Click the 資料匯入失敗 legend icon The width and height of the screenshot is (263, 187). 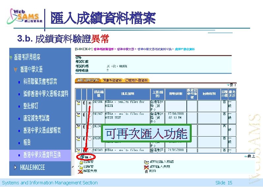[x=146, y=167]
